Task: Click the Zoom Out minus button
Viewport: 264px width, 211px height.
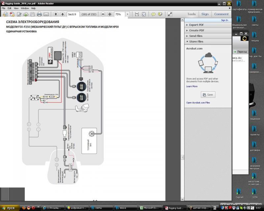Action: tap(103, 14)
